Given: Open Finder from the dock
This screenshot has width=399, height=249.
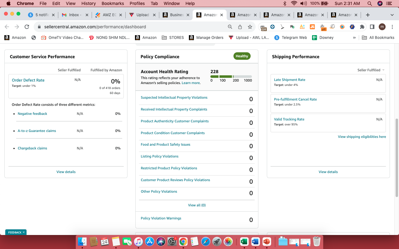Looking at the screenshot, I should click(x=82, y=242).
